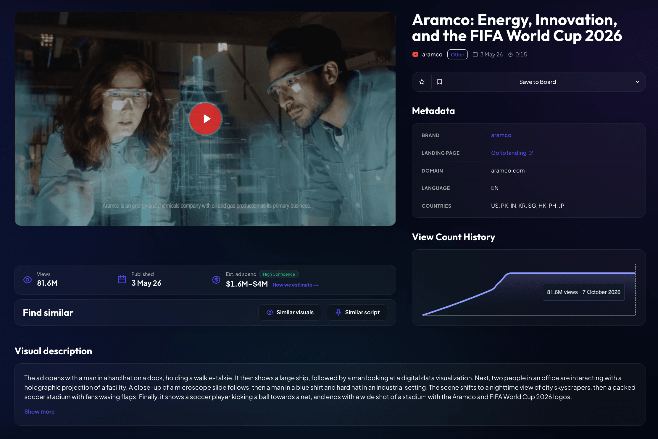Click the EN language value
This screenshot has height=439, width=658.
coord(495,188)
